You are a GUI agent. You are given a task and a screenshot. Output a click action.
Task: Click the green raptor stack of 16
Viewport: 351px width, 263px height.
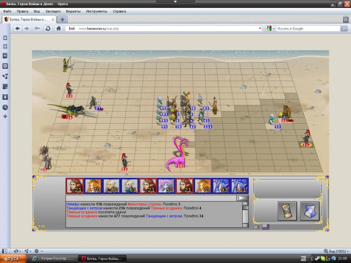click(x=72, y=111)
